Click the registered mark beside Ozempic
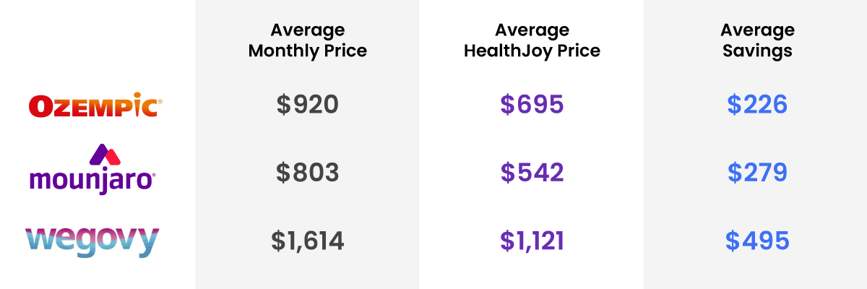 click(160, 102)
